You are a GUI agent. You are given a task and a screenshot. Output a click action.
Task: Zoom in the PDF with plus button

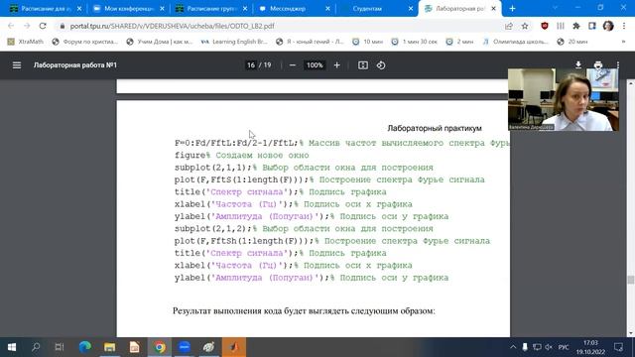(336, 65)
